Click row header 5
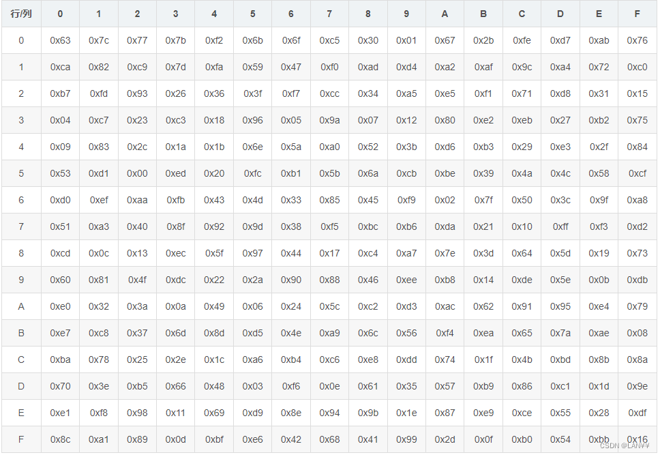The image size is (660, 455). pos(21,173)
